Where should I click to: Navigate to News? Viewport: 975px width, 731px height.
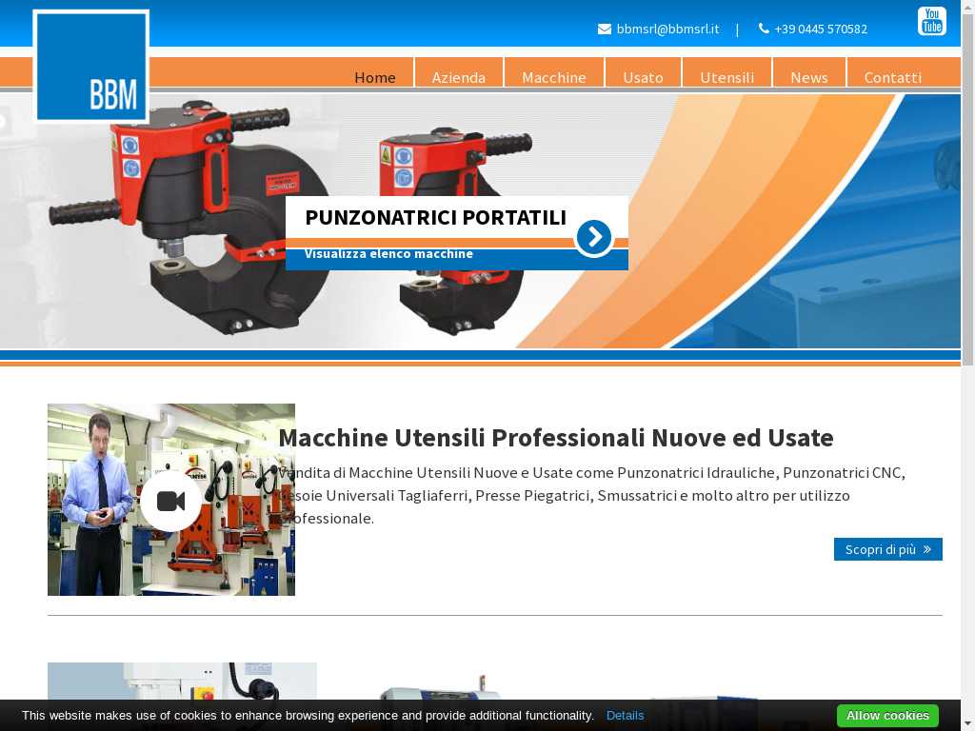(x=808, y=77)
